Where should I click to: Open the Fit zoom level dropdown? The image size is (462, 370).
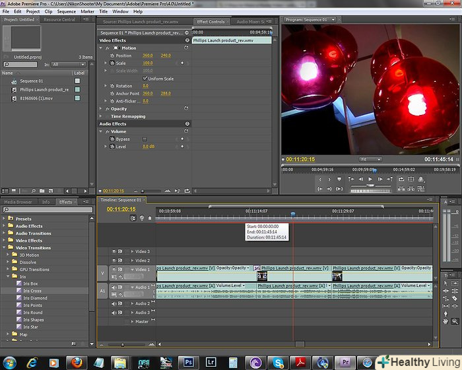tap(370, 159)
